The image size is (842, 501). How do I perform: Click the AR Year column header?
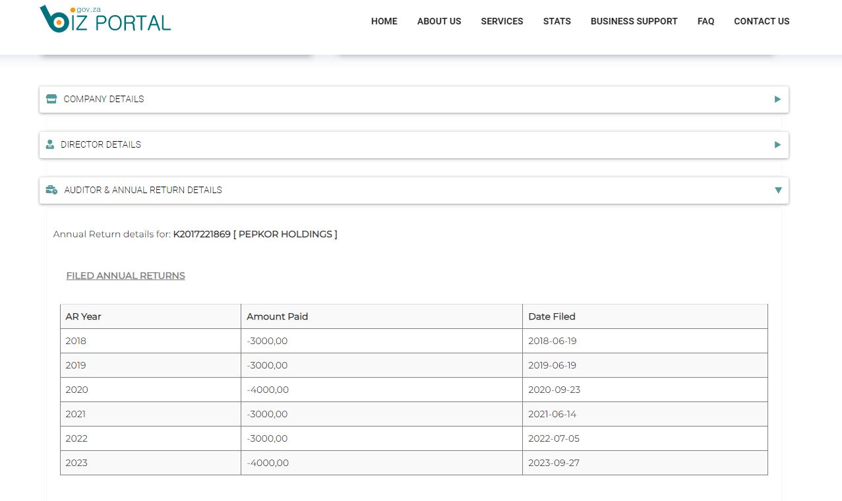[x=83, y=316]
